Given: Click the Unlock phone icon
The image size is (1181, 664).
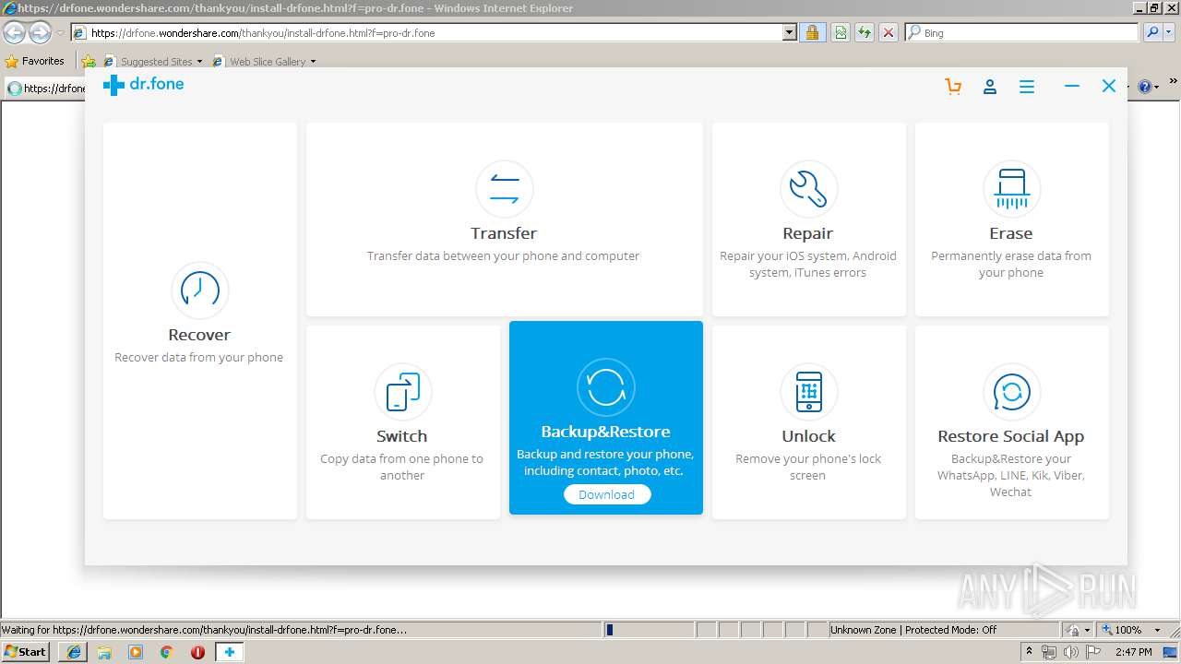Looking at the screenshot, I should tap(808, 391).
